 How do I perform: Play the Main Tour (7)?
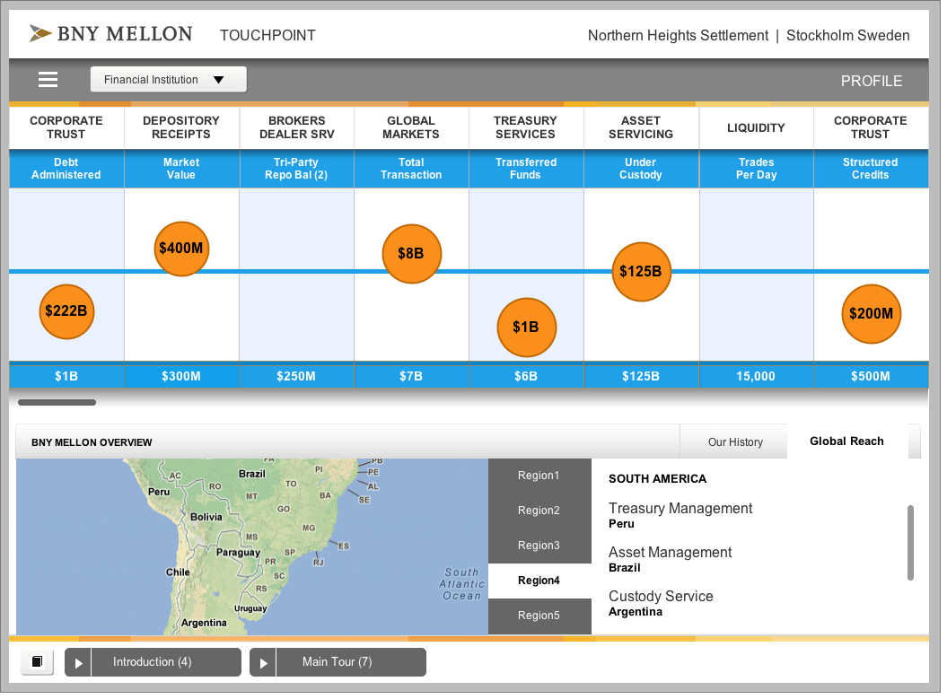(x=263, y=663)
